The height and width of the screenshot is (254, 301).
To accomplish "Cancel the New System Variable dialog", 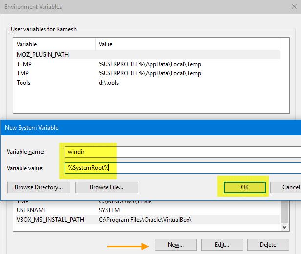I will coord(285,187).
